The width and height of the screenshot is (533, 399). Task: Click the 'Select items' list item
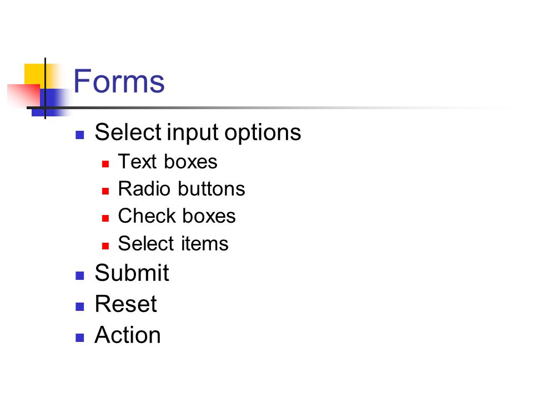(173, 243)
